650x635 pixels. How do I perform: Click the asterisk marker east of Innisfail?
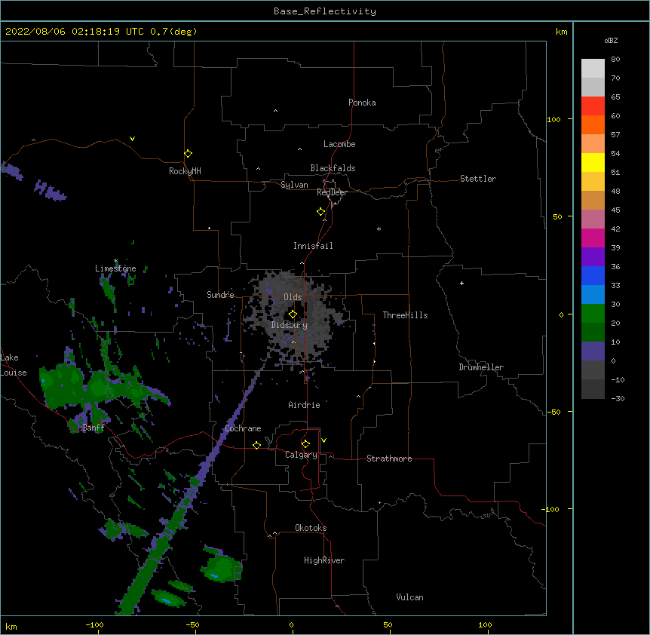click(379, 229)
